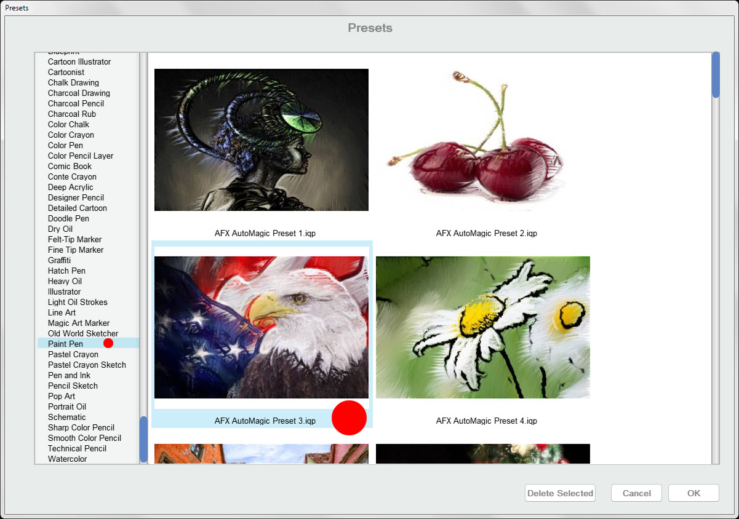Viewport: 739px width, 519px height.
Task: Select Designer Pencil category
Action: 76,197
